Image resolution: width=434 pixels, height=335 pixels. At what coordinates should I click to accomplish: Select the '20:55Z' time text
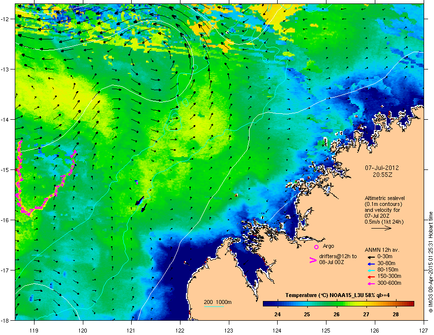[x=382, y=175]
